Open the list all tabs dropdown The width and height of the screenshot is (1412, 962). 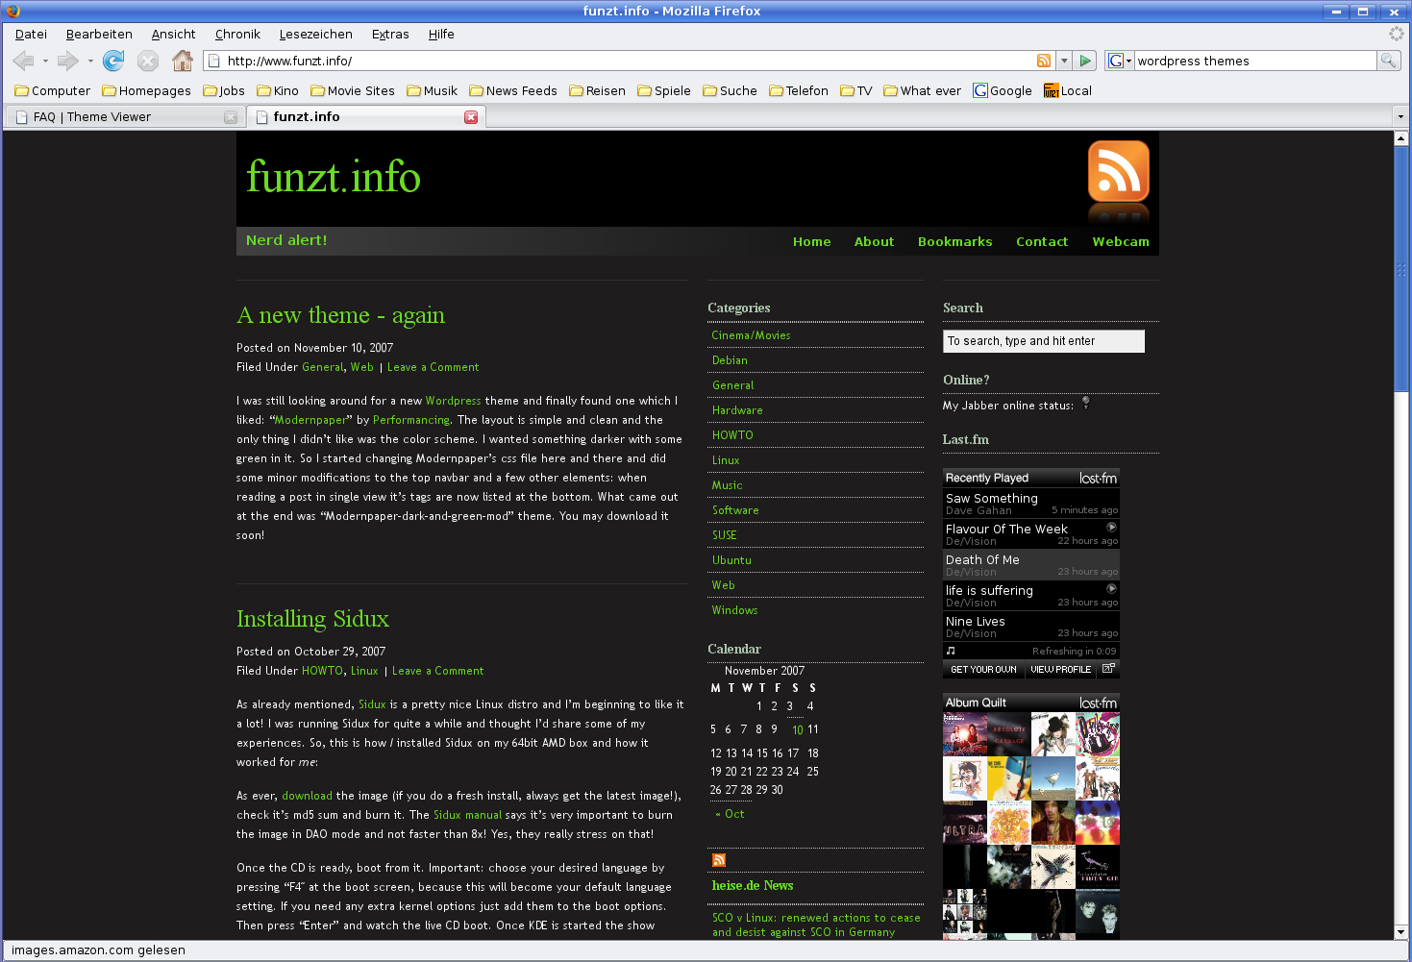pyautogui.click(x=1400, y=117)
